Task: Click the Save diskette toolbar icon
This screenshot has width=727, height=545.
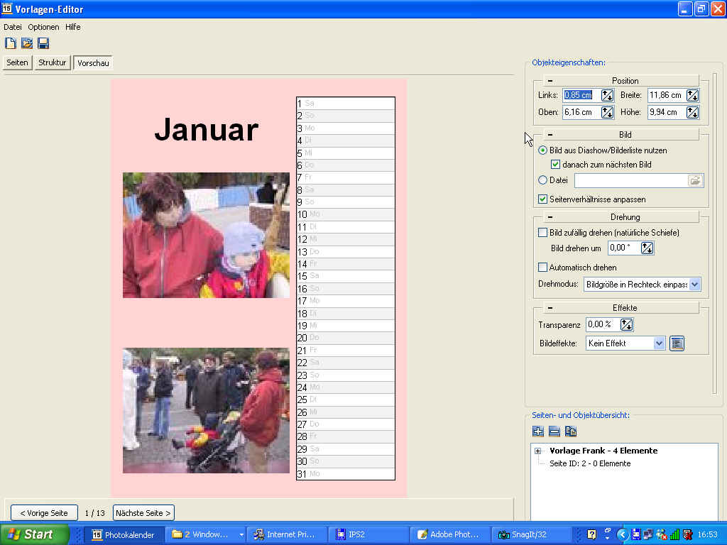Action: click(x=43, y=43)
